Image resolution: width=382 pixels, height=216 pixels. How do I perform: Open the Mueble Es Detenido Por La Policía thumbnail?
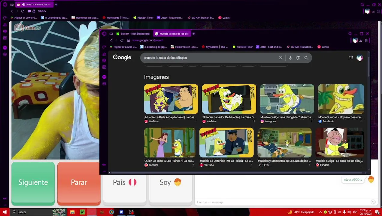pos(226,143)
